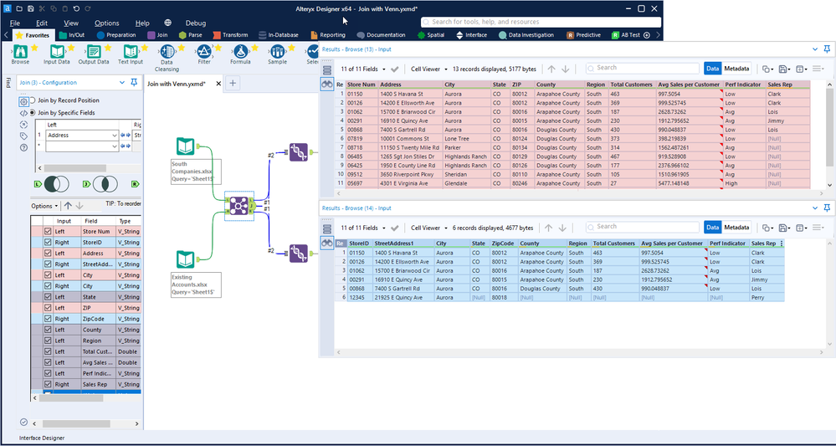Click the Redo arrow icon
The image size is (836, 446).
(87, 8)
